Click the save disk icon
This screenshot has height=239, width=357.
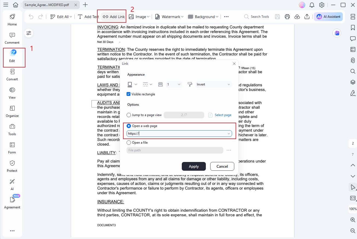click(x=277, y=17)
